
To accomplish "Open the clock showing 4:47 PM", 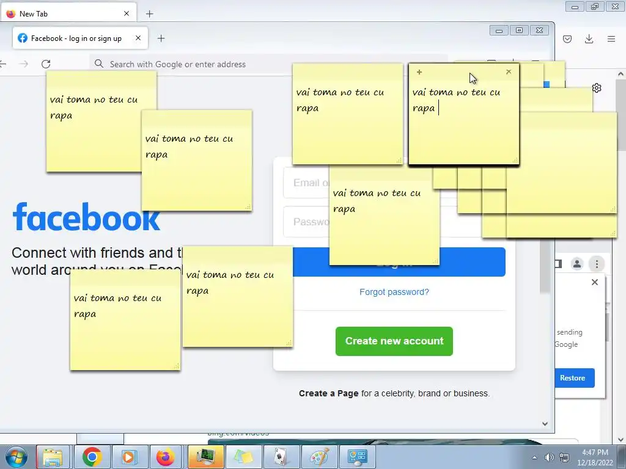I will [x=595, y=457].
